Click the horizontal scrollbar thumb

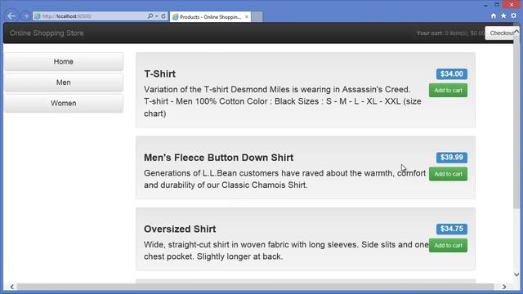255,287
